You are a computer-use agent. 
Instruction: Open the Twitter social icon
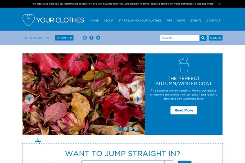(x=98, y=38)
